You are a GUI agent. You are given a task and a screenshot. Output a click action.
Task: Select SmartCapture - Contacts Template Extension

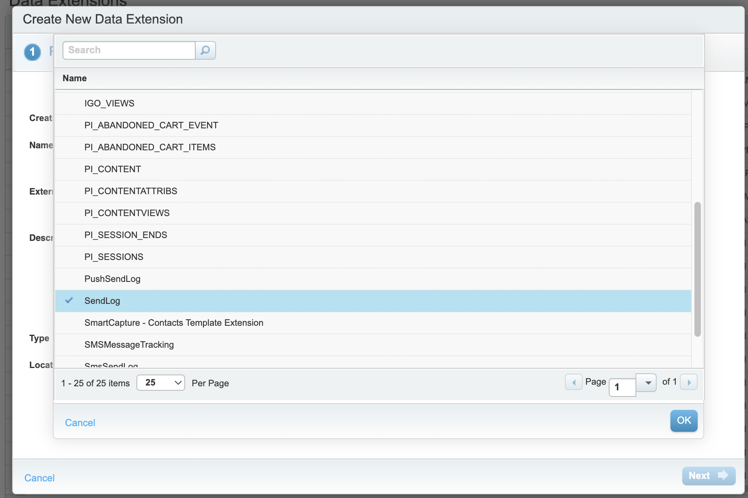pyautogui.click(x=373, y=323)
